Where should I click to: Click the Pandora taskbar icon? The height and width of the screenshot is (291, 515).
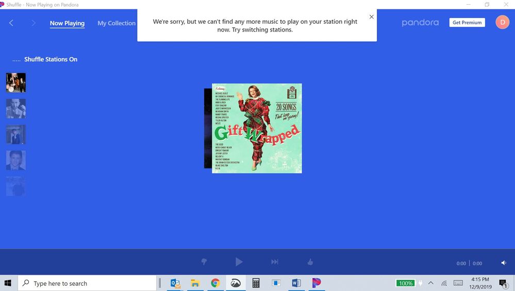tap(317, 283)
